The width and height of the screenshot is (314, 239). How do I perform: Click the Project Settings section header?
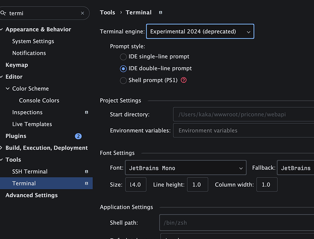(x=120, y=101)
